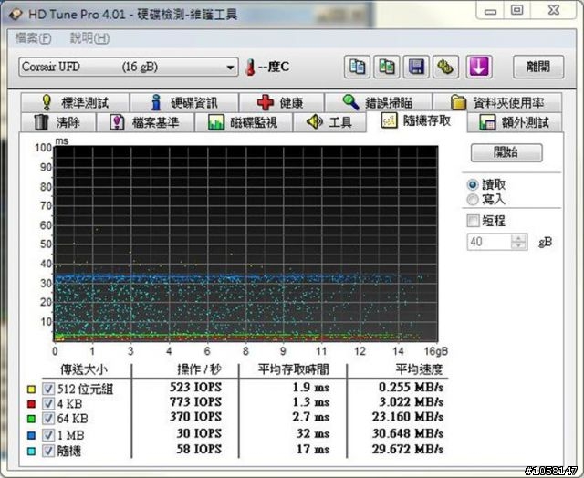Click the short stroke gB value field
The height and width of the screenshot is (478, 584).
click(489, 242)
